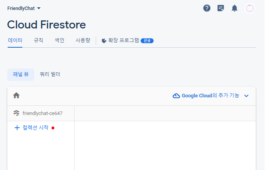This screenshot has width=265, height=170.
Task: Switch to the 데이터 tab
Action: click(15, 40)
